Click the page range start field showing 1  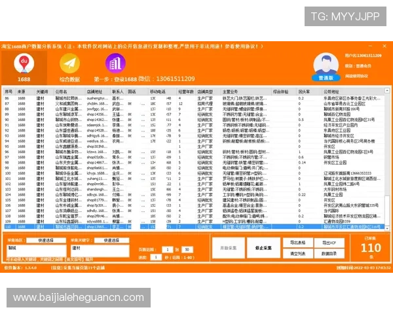(x=168, y=250)
